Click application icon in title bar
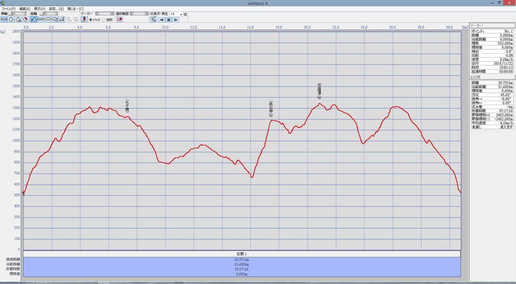The width and height of the screenshot is (516, 284). pos(3,3)
